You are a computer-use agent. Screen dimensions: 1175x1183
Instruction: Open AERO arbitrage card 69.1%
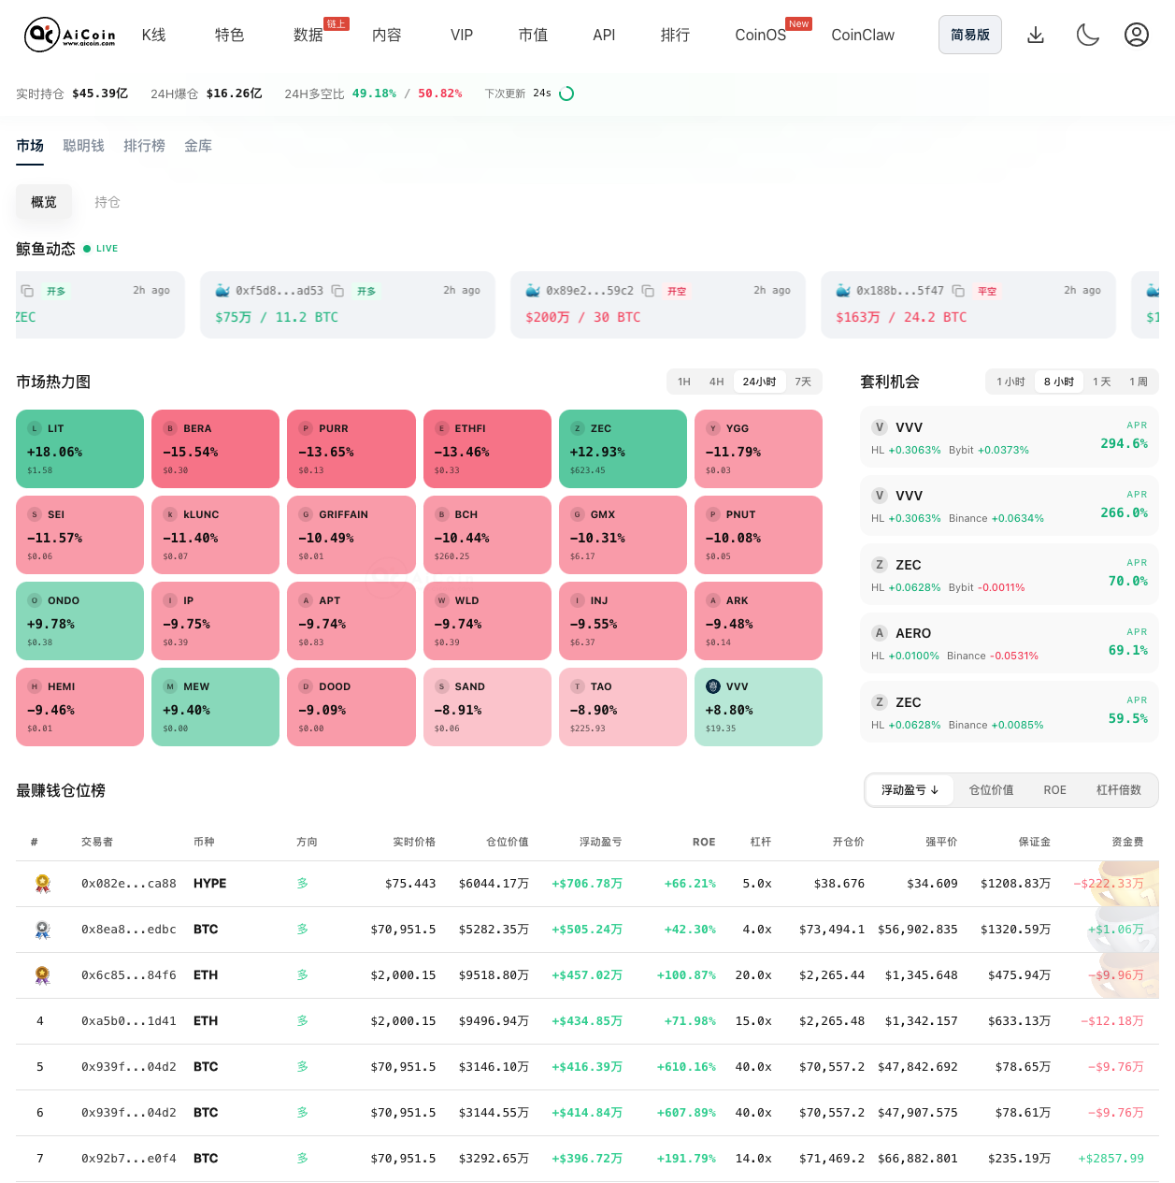click(1010, 643)
